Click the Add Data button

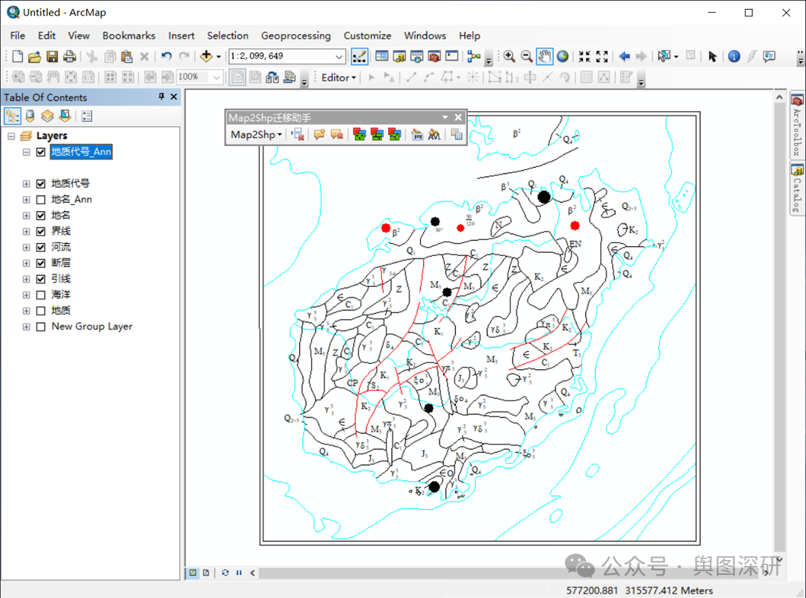coord(207,57)
